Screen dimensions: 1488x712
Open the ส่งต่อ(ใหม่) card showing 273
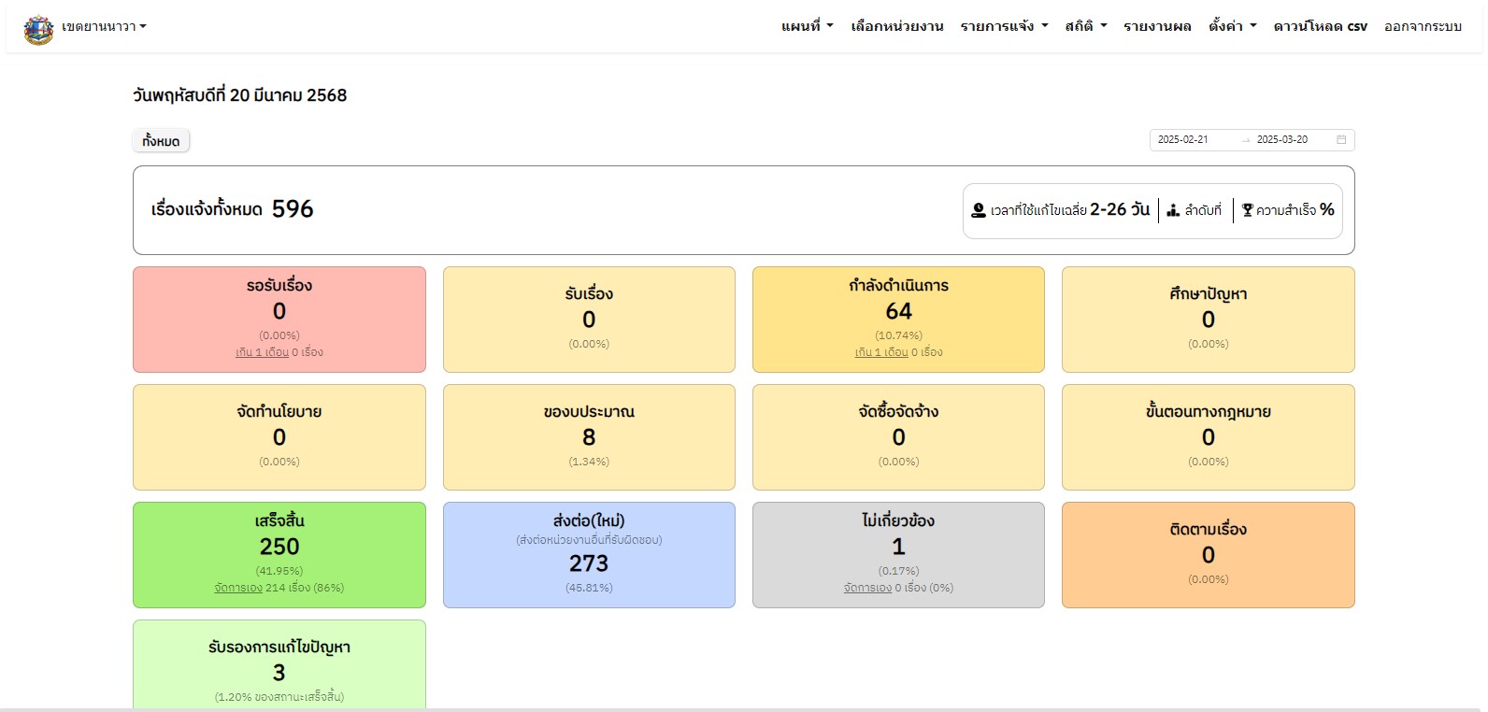coord(589,555)
